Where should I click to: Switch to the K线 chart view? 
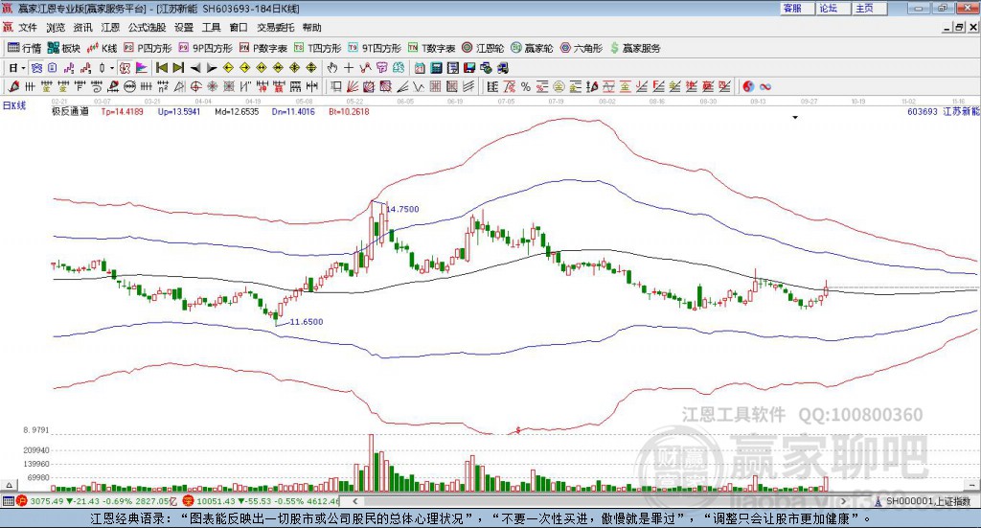[102, 48]
